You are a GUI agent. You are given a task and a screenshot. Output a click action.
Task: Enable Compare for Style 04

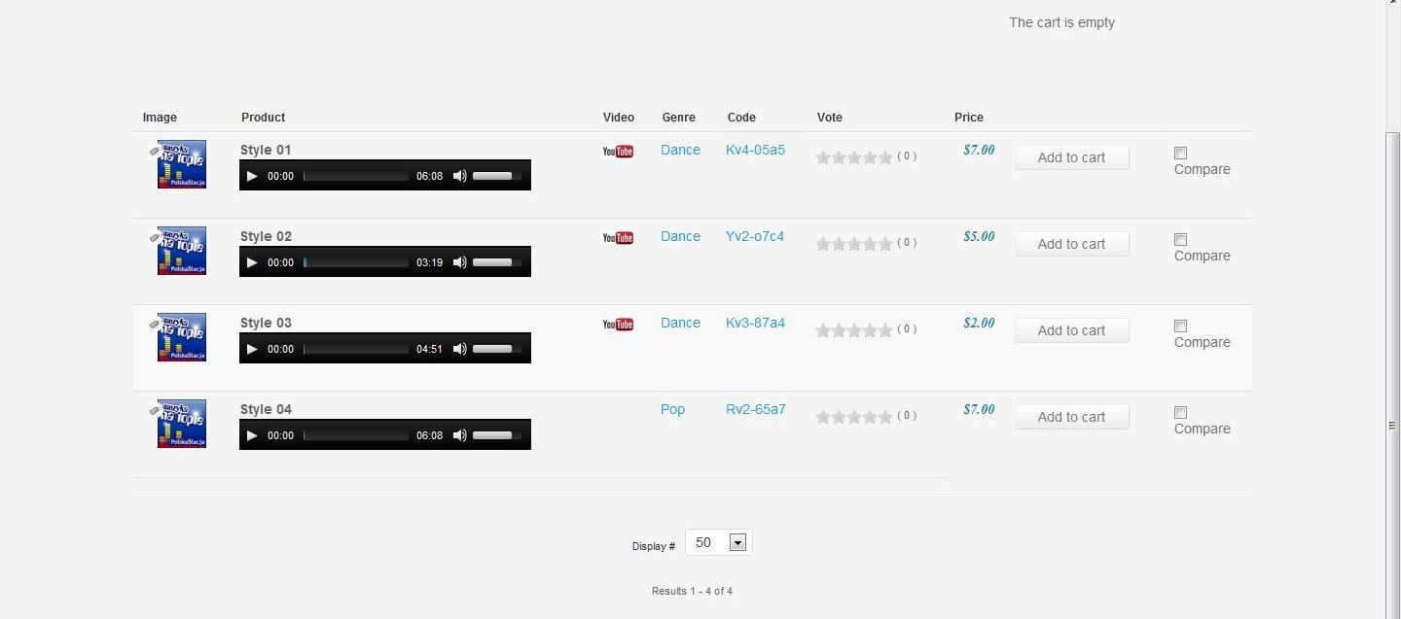pos(1180,412)
